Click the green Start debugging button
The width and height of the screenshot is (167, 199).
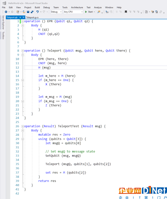(x=89, y=12)
